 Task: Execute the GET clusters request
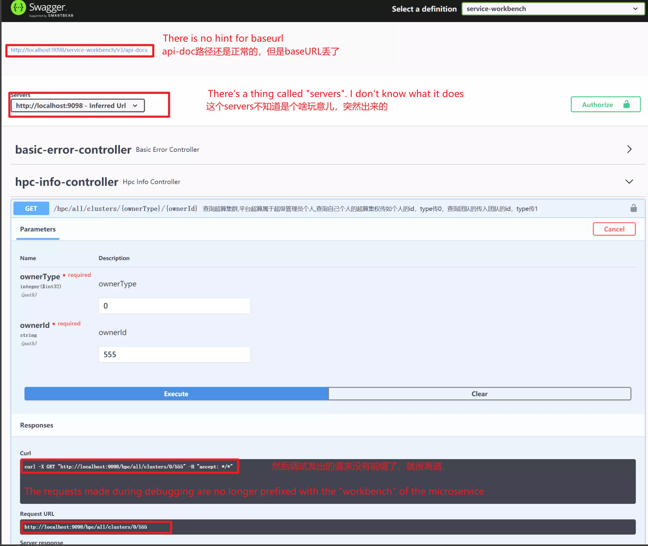(176, 394)
